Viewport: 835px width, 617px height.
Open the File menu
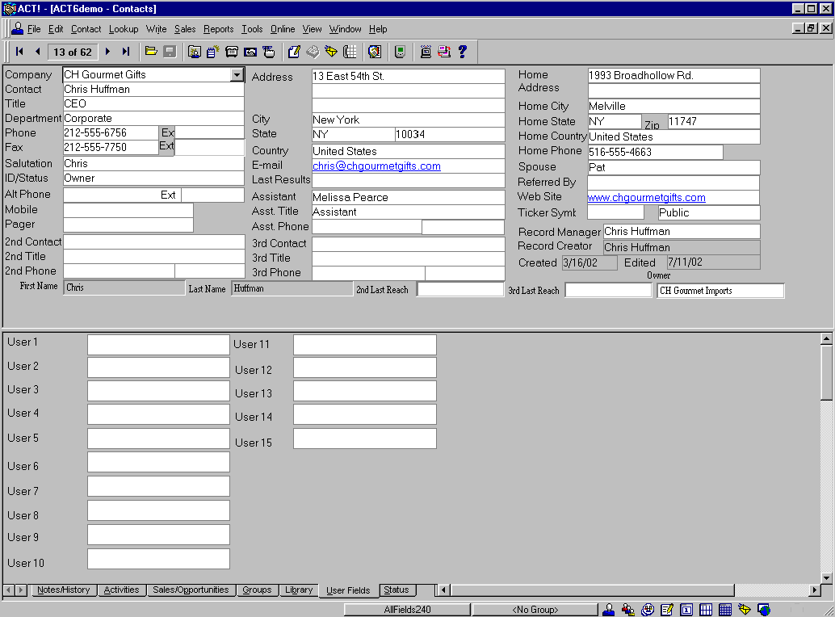coord(34,29)
